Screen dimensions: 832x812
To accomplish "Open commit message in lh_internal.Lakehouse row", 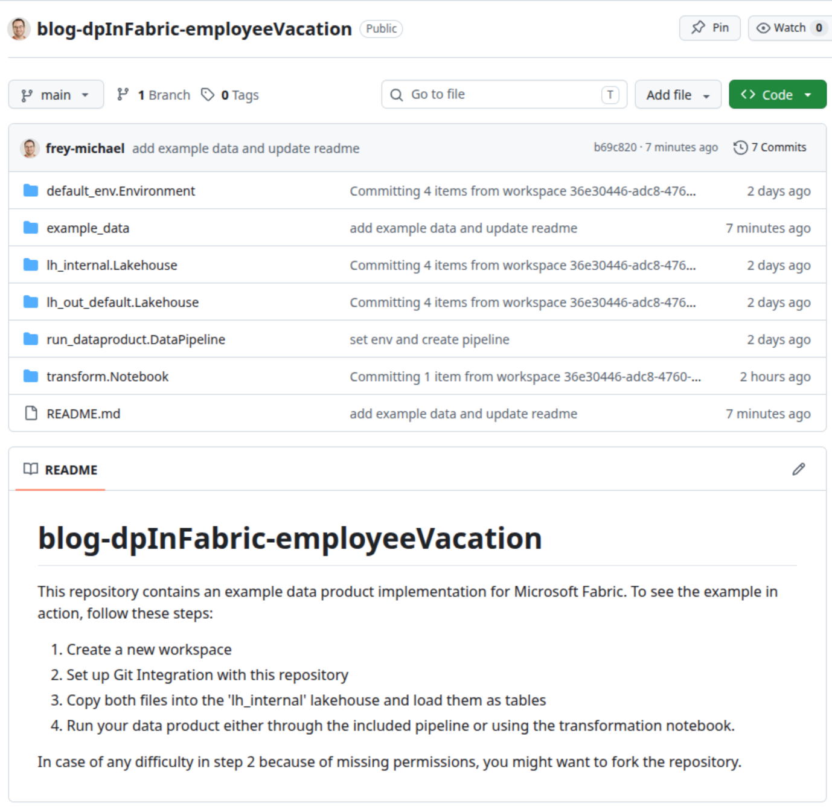I will (523, 265).
